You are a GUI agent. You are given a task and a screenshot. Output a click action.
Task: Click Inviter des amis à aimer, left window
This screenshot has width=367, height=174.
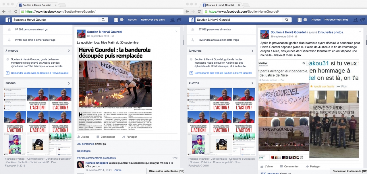pyautogui.click(x=35, y=40)
